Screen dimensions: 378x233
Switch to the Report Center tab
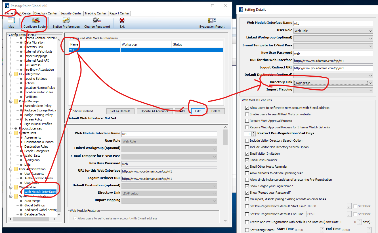click(119, 13)
